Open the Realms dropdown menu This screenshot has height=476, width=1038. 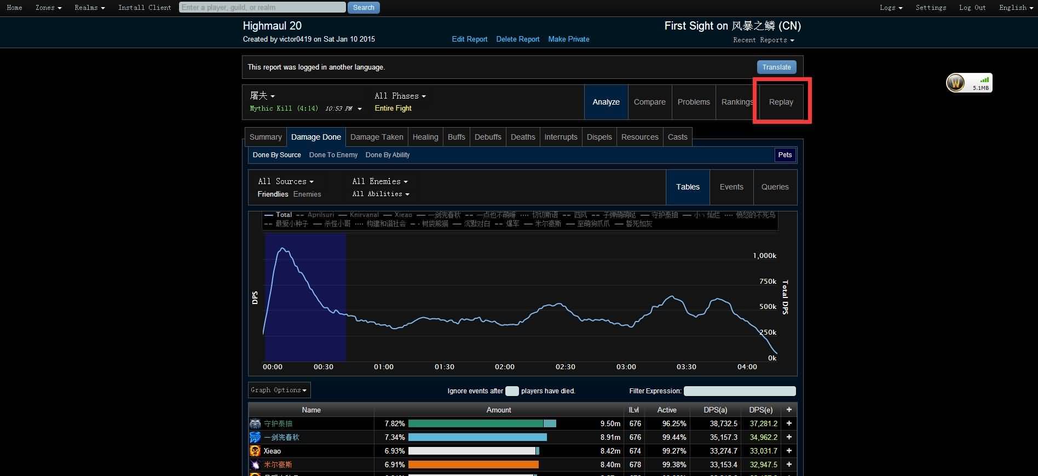point(90,8)
